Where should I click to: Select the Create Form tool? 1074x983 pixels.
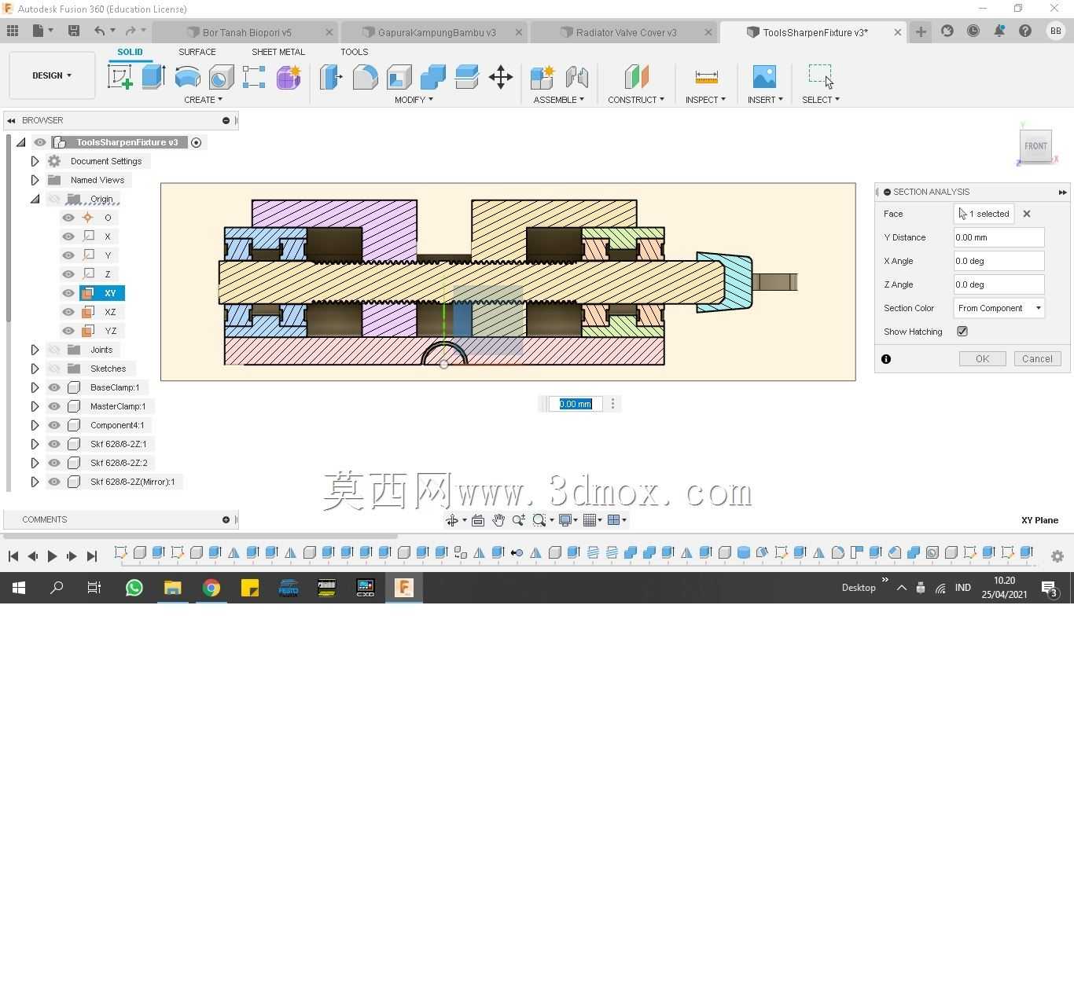click(x=289, y=77)
